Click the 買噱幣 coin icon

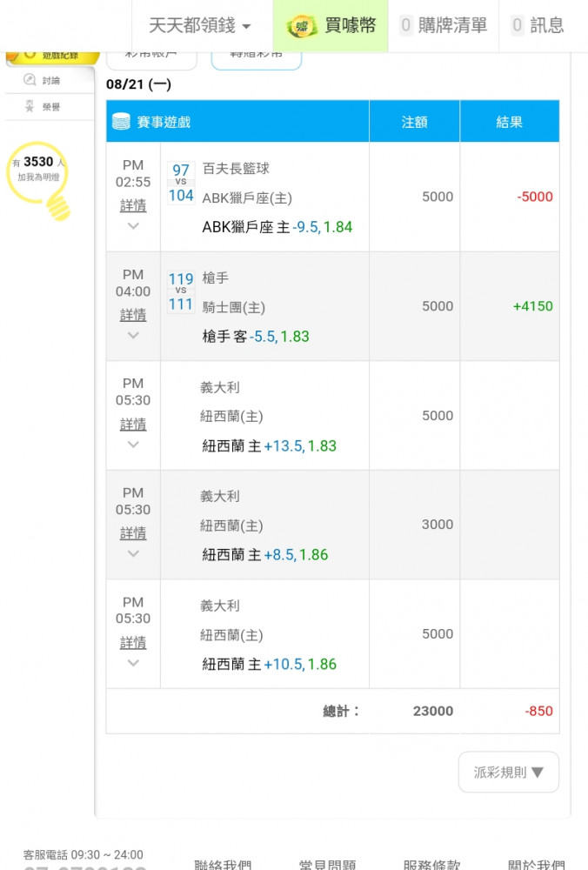point(302,25)
